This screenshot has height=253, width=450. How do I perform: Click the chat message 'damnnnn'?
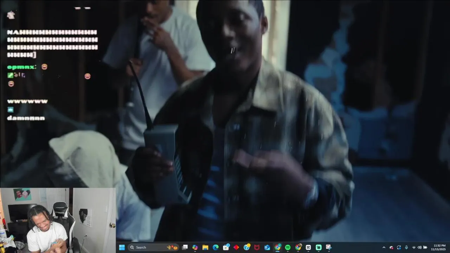point(26,118)
